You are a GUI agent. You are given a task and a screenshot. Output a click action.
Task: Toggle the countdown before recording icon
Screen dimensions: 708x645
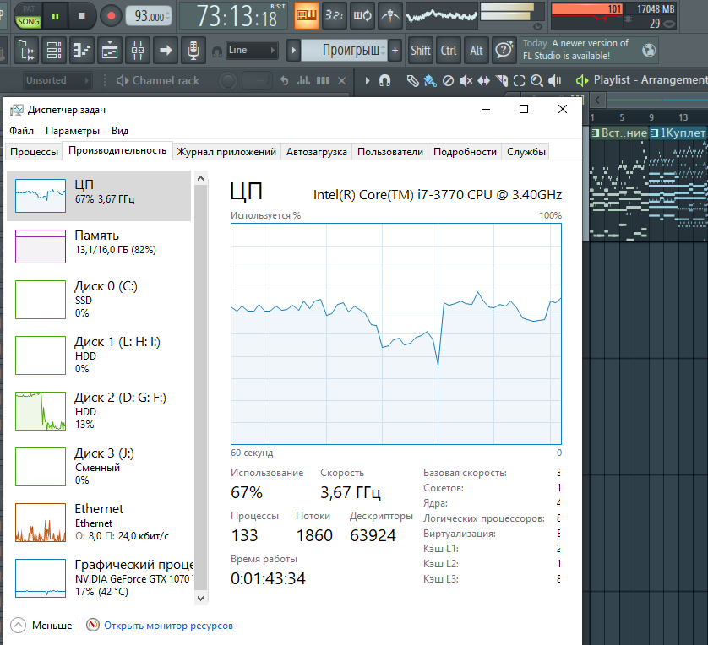(x=334, y=16)
